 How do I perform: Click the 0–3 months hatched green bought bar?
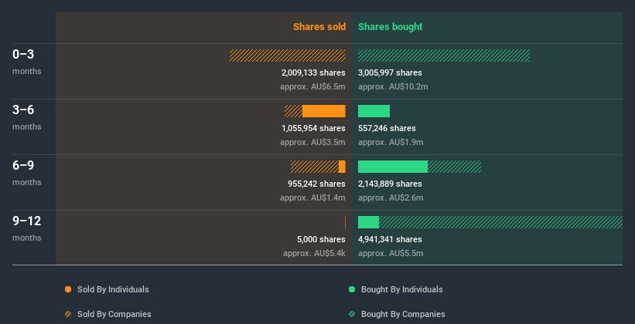[x=444, y=56]
